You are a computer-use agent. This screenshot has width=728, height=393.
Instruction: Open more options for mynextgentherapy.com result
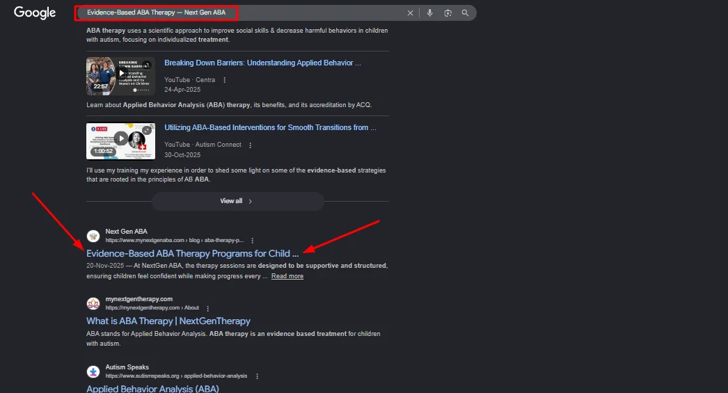coord(207,308)
